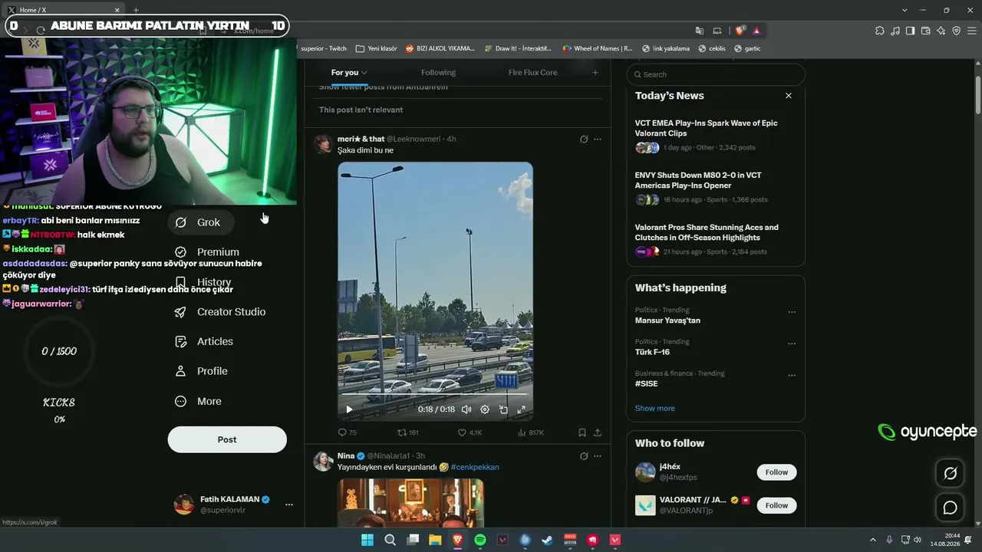Open the Brave Wallet icon
Image resolution: width=982 pixels, height=552 pixels.
pyautogui.click(x=926, y=31)
